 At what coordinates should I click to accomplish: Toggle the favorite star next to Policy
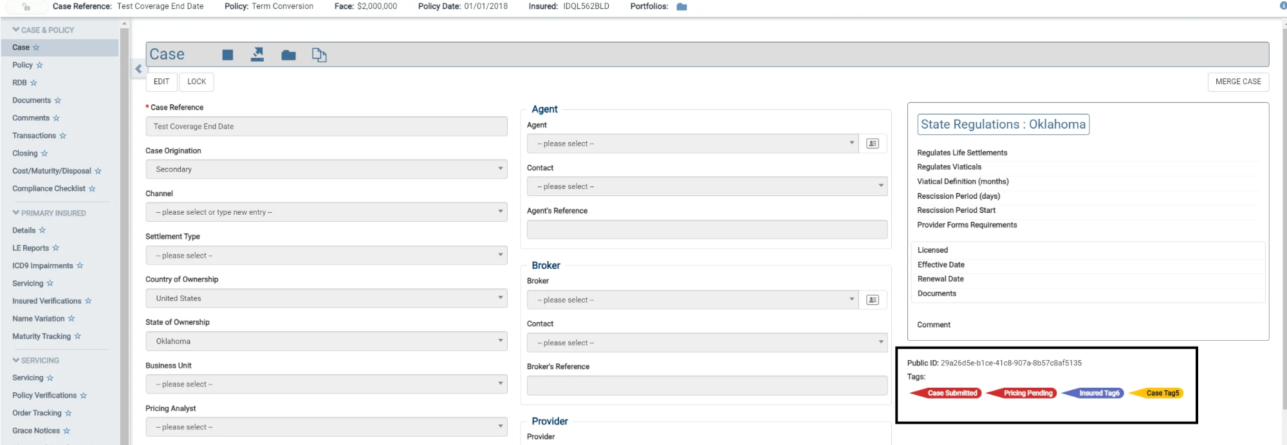(40, 65)
